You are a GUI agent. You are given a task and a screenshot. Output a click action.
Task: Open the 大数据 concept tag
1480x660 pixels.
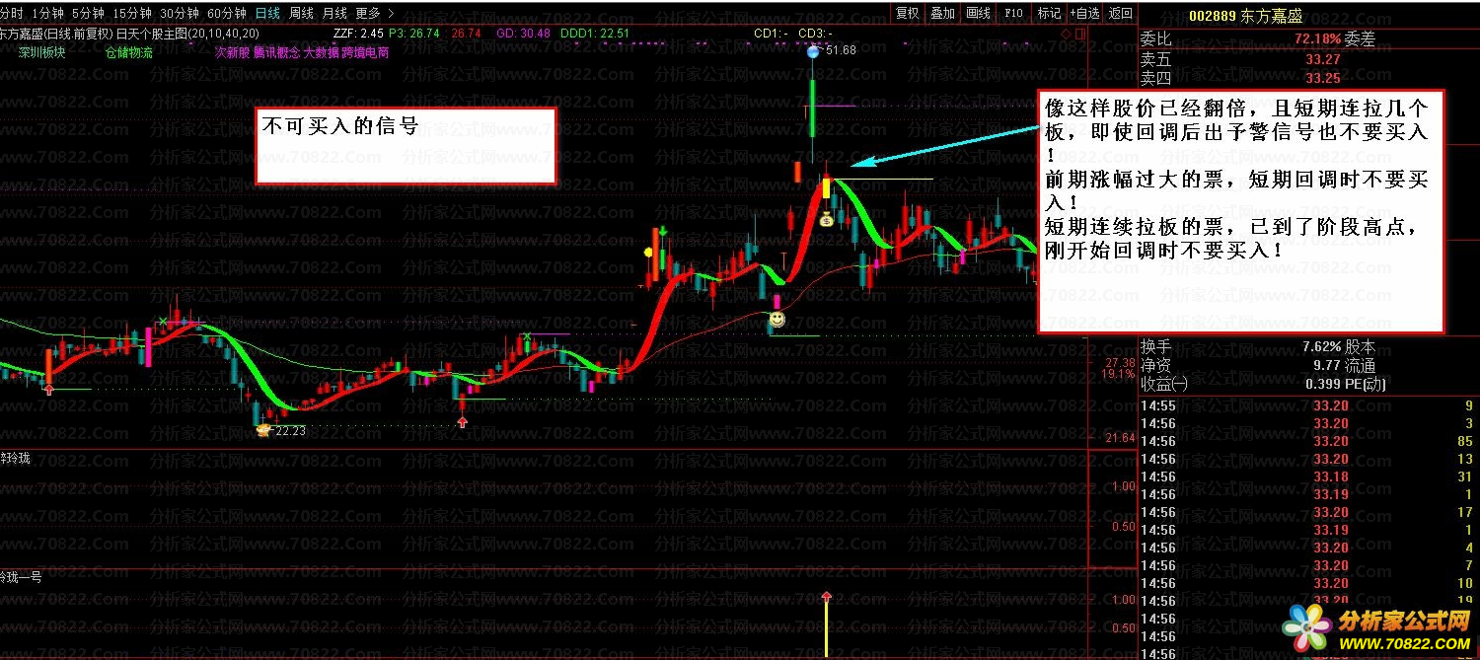coord(321,52)
